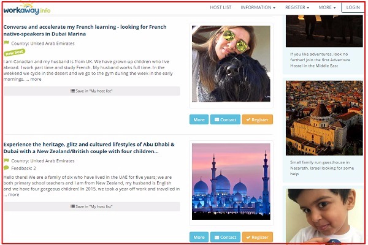Click envelope icon on second Contact button

pos(217,237)
